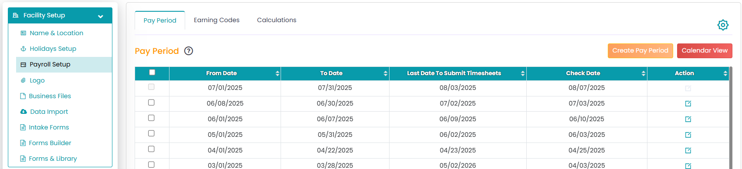Image resolution: width=742 pixels, height=169 pixels.
Task: Switch to the Calculations tab
Action: pyautogui.click(x=277, y=20)
